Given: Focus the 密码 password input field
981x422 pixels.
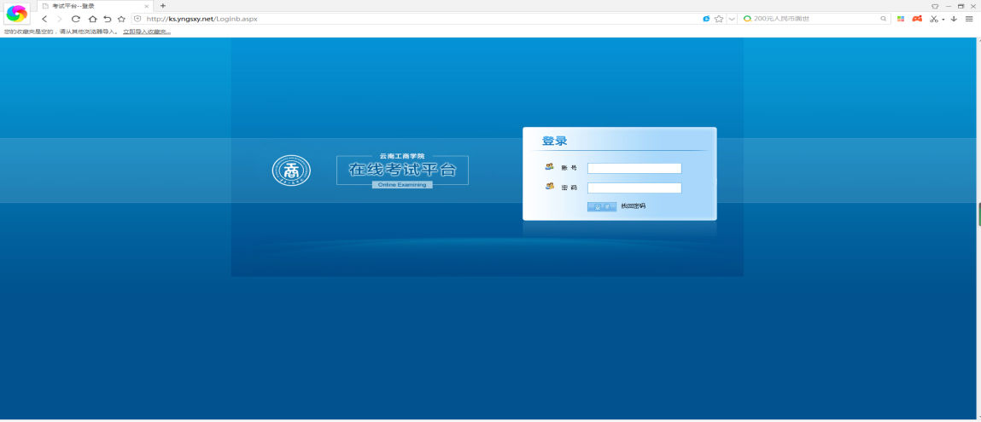Looking at the screenshot, I should [634, 188].
